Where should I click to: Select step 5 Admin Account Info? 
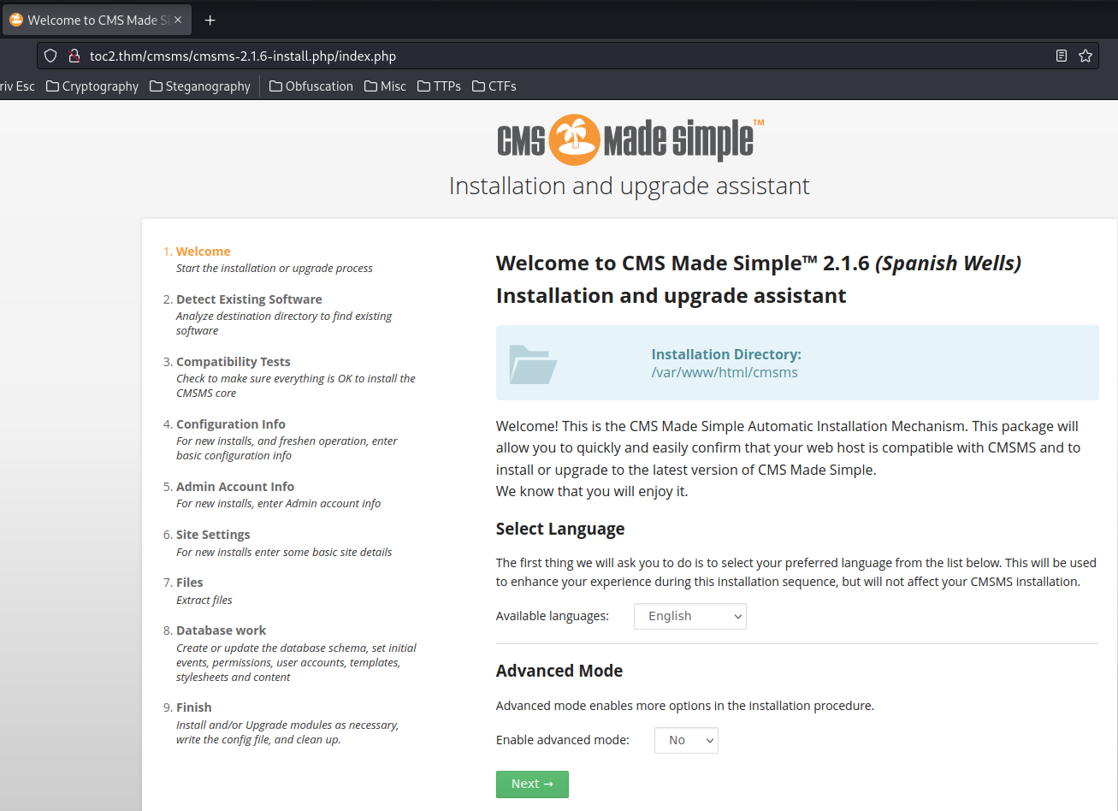pos(234,487)
